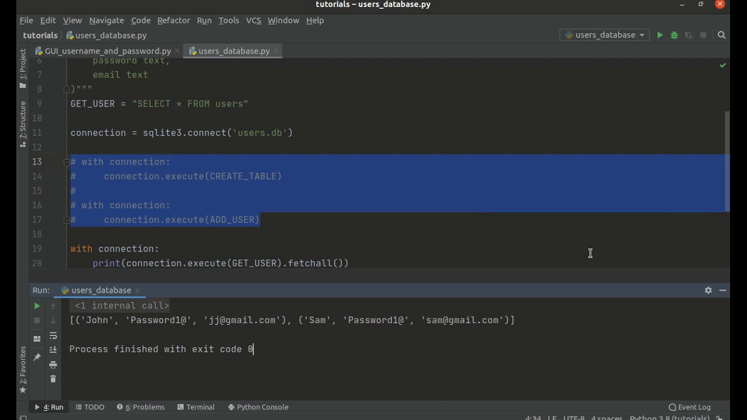Image resolution: width=747 pixels, height=420 pixels.
Task: Open the Edit menu
Action: coord(48,20)
